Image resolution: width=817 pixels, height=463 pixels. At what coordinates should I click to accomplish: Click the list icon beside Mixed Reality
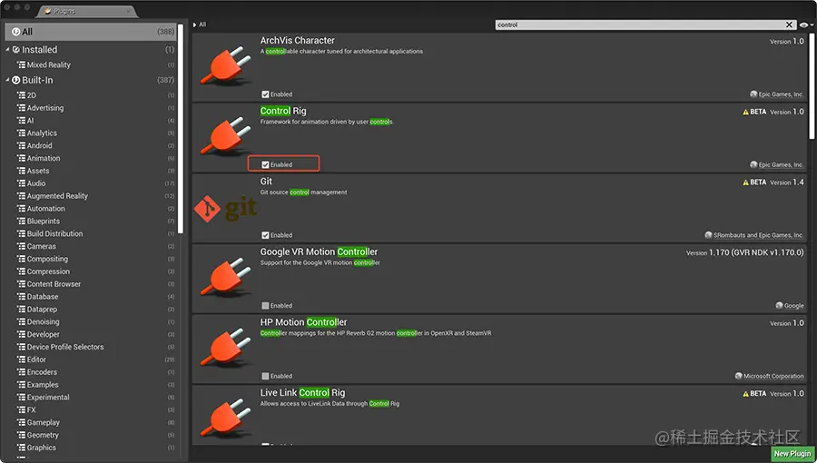pyautogui.click(x=22, y=64)
